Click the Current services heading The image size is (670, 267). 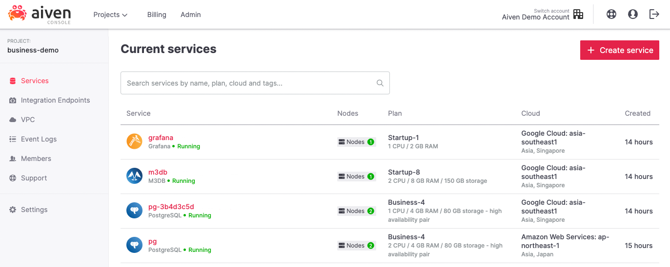(168, 49)
